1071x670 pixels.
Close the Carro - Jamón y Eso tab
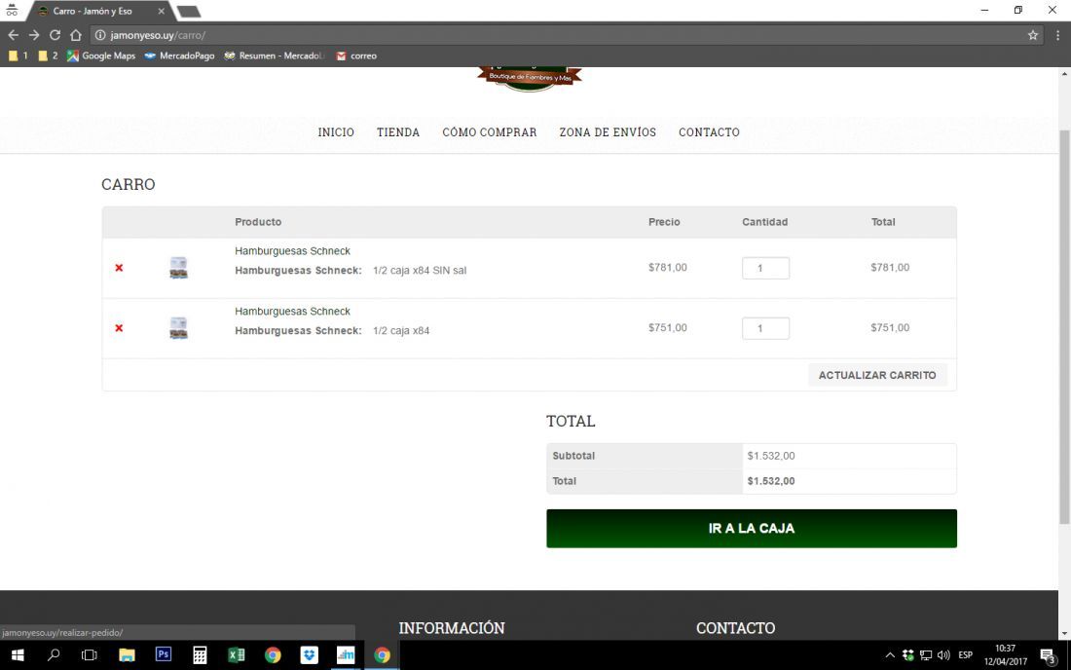tap(162, 11)
